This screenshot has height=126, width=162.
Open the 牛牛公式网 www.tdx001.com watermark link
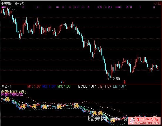coord(144,121)
